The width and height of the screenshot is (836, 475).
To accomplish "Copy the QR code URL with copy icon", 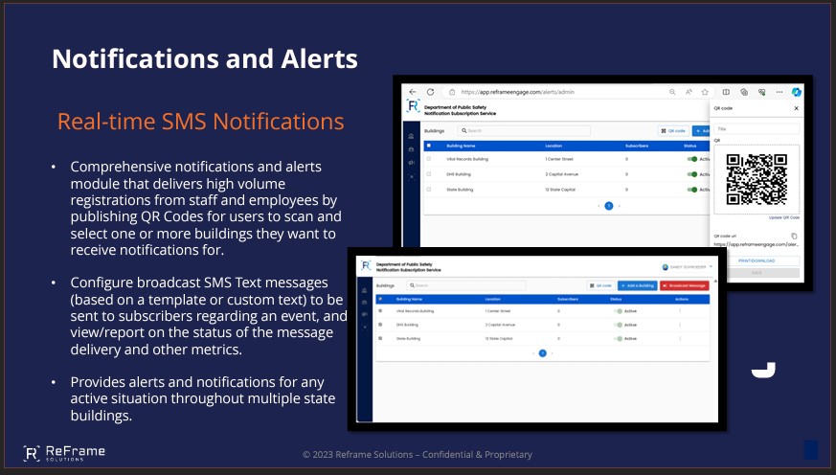I will 794,236.
